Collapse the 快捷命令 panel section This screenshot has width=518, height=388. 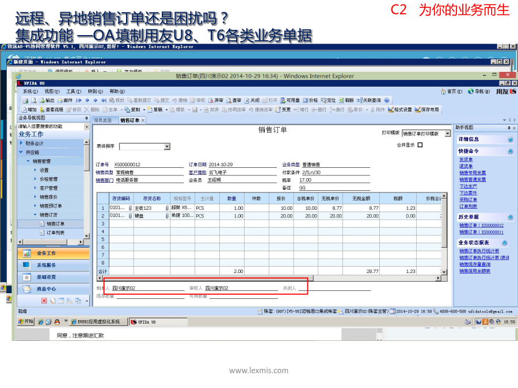tap(511, 151)
